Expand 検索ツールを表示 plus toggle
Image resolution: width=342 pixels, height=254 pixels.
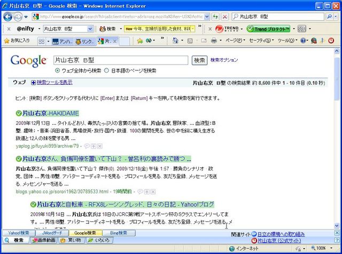(x=33, y=83)
